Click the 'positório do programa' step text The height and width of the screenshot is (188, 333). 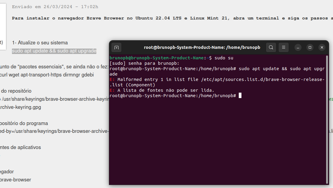pos(24,123)
